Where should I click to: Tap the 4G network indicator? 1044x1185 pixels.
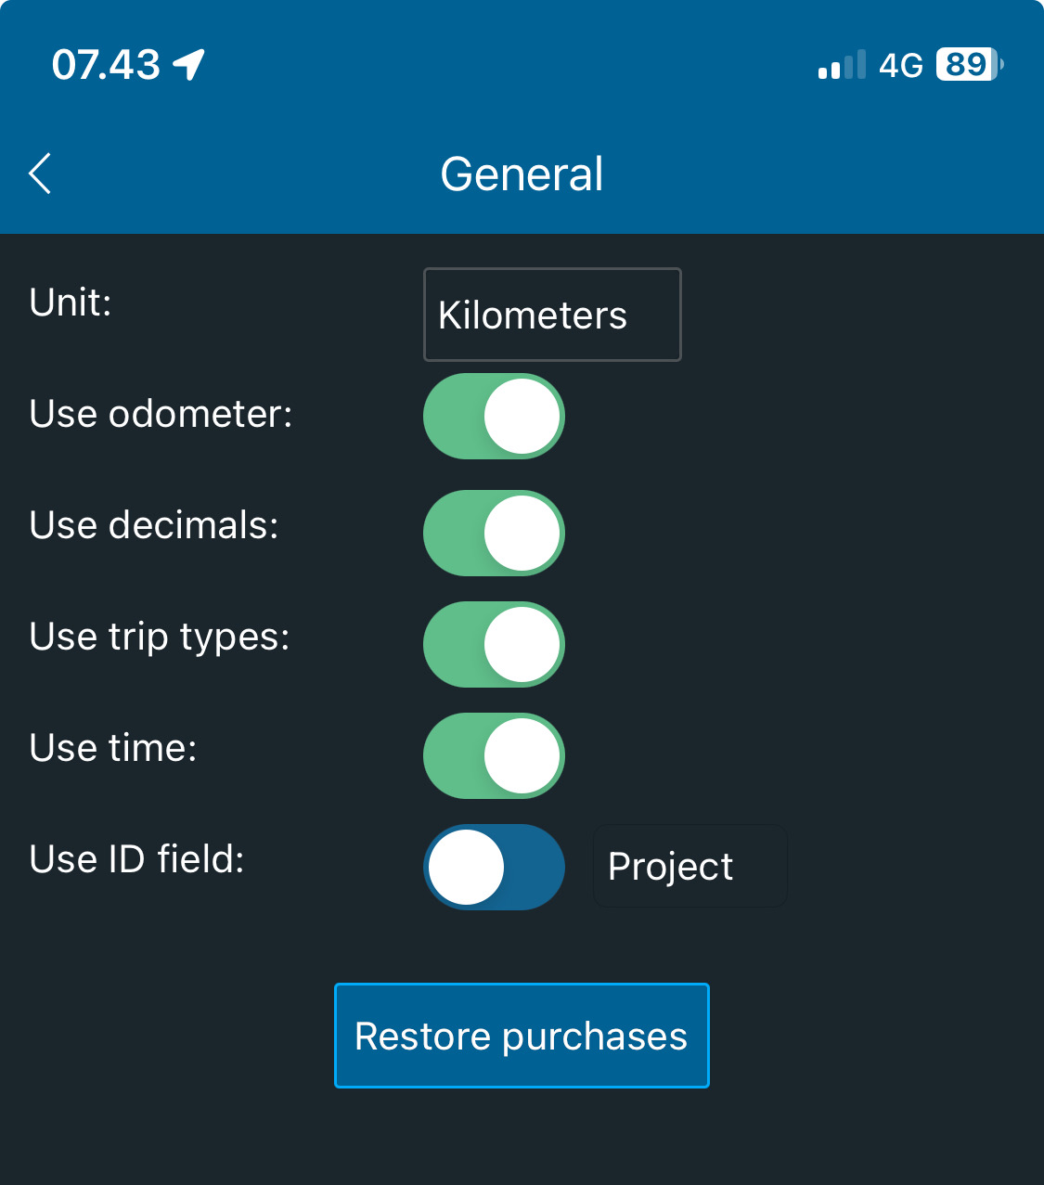pos(901,66)
